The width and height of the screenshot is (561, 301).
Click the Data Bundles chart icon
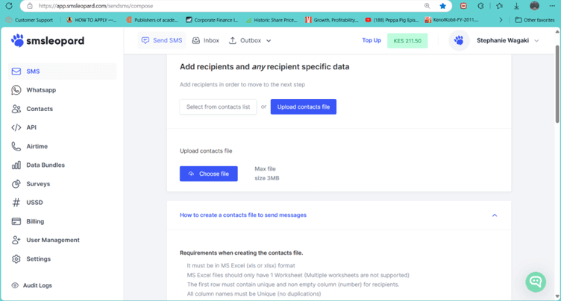click(16, 165)
